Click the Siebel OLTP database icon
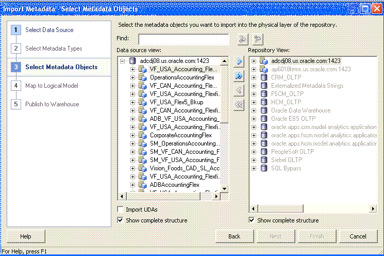The image size is (384, 256). tap(264, 160)
